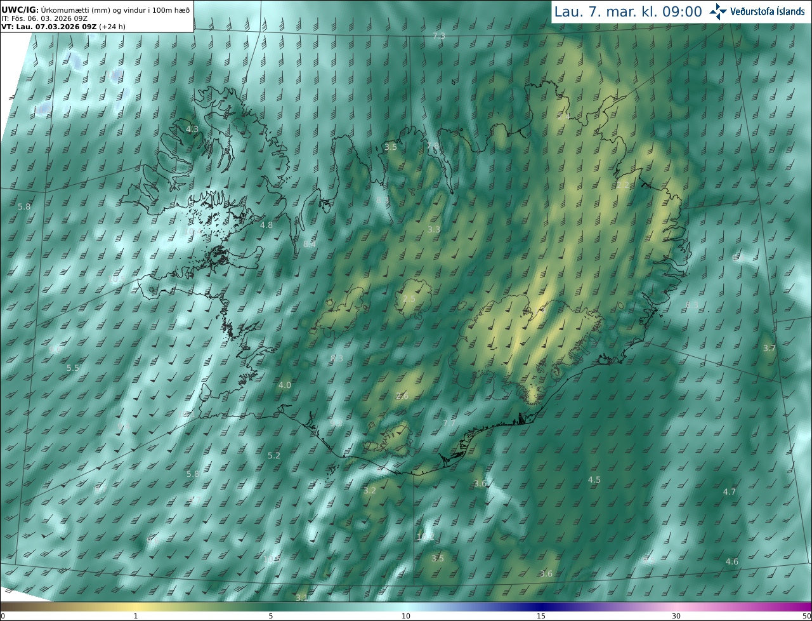Click the map value '7.3' at the top
The height and width of the screenshot is (621, 812).
(438, 36)
